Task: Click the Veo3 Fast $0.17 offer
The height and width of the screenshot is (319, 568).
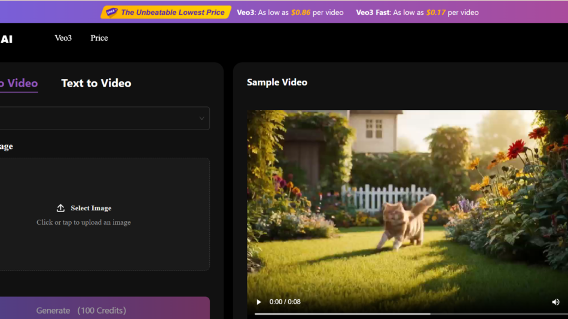Action: click(x=417, y=12)
